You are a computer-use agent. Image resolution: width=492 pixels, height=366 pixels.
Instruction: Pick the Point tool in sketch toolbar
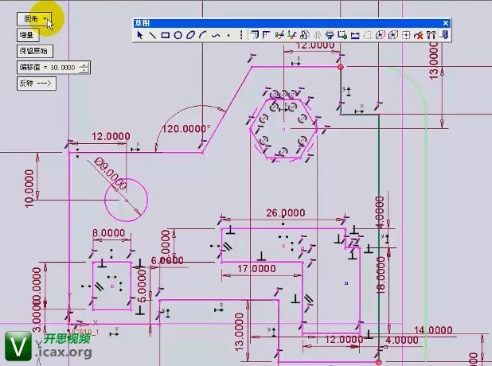(x=228, y=36)
